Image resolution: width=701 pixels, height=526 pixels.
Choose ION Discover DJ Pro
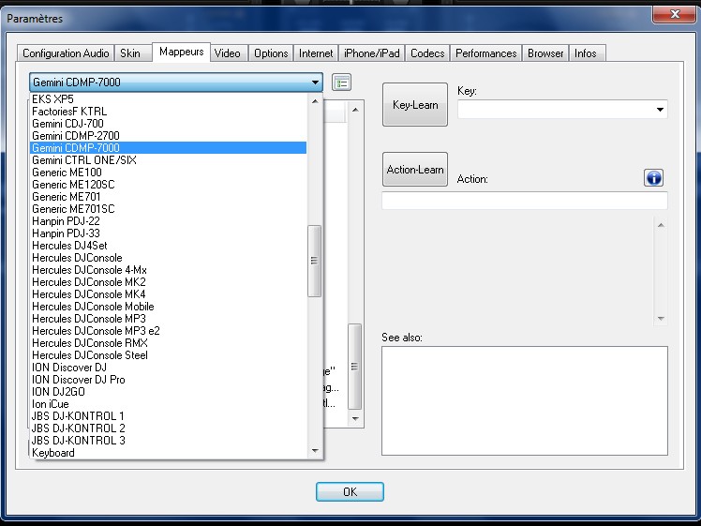pyautogui.click(x=168, y=380)
